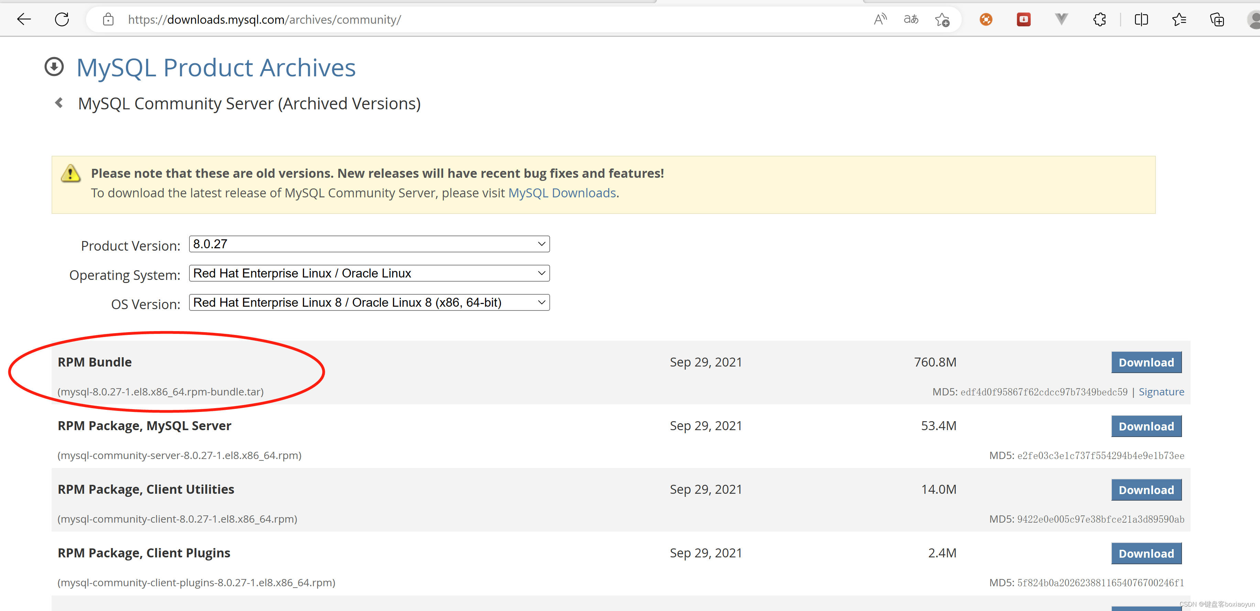This screenshot has height=611, width=1260.
Task: Click the site security lock icon
Action: coord(108,20)
